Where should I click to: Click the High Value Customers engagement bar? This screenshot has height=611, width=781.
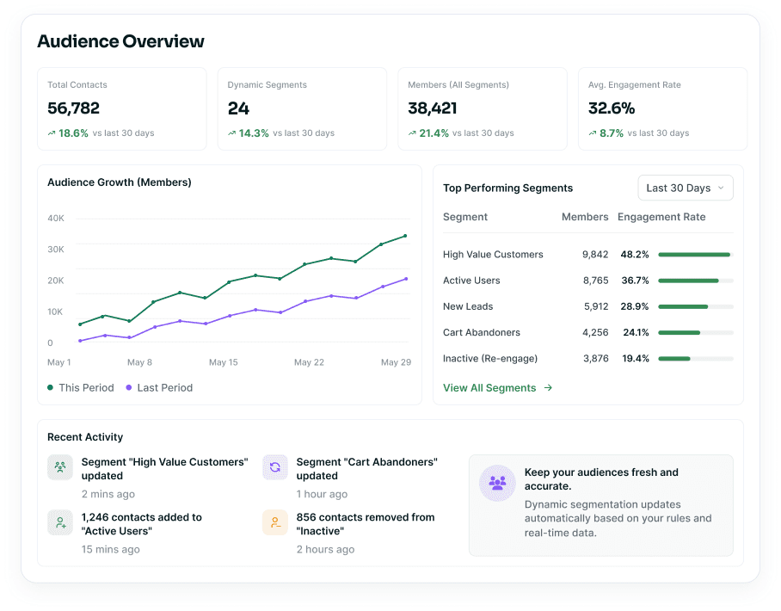tap(695, 255)
